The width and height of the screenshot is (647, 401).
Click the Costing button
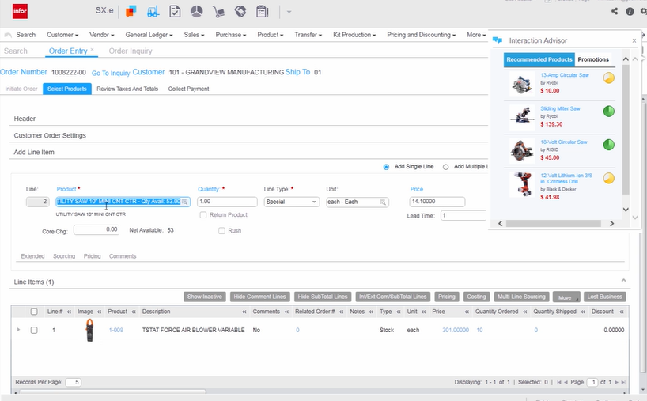coord(476,297)
